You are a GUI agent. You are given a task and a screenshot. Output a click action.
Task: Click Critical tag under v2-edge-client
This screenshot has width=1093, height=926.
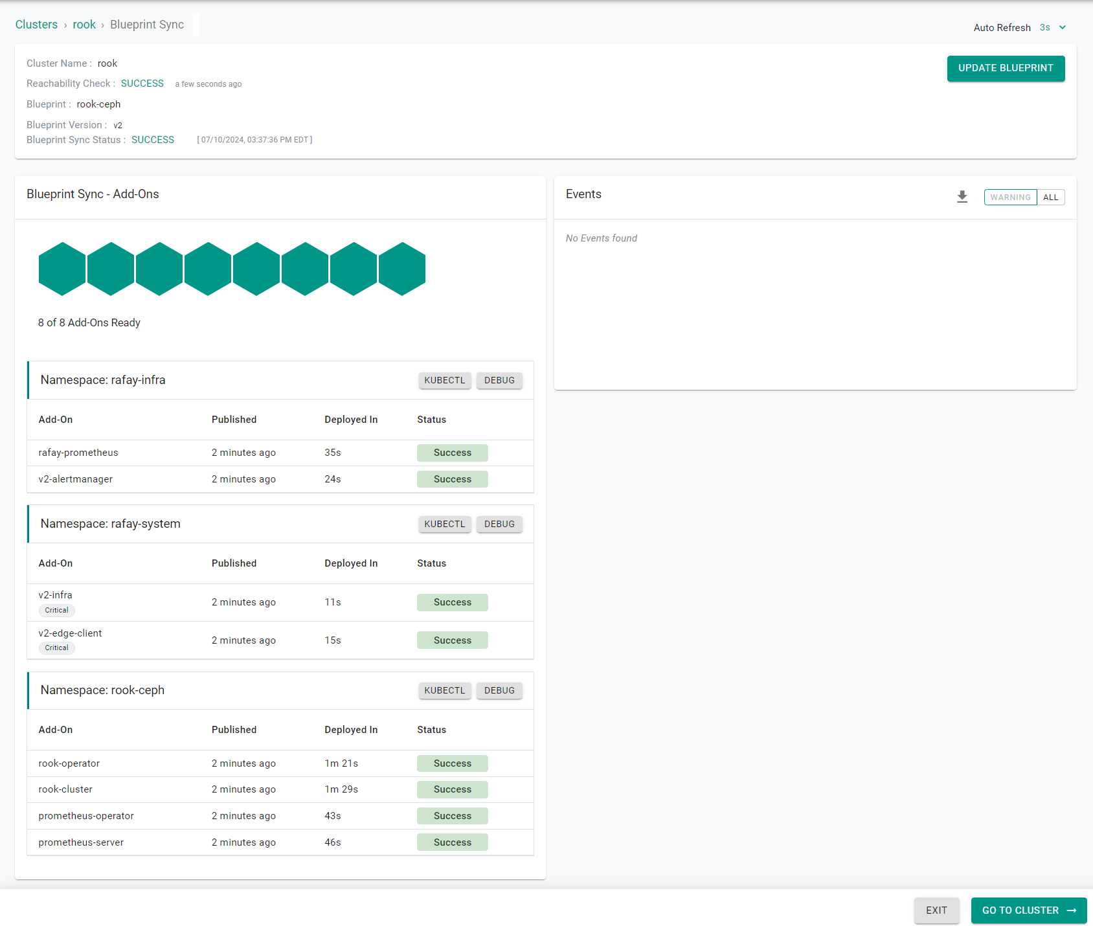tap(57, 648)
